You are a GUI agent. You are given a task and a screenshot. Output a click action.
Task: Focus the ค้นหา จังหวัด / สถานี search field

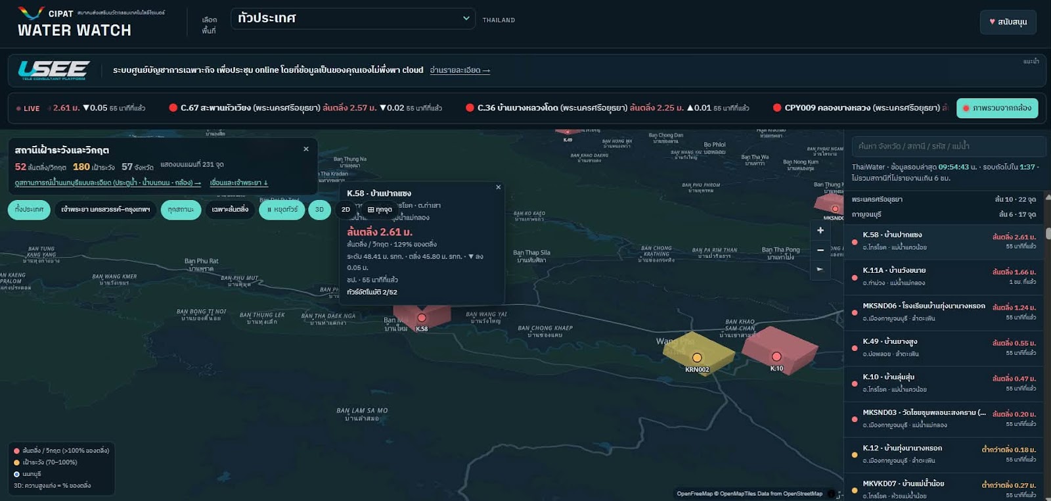click(x=949, y=146)
